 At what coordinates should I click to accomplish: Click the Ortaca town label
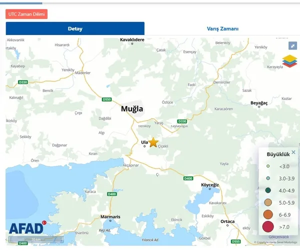click(x=227, y=221)
